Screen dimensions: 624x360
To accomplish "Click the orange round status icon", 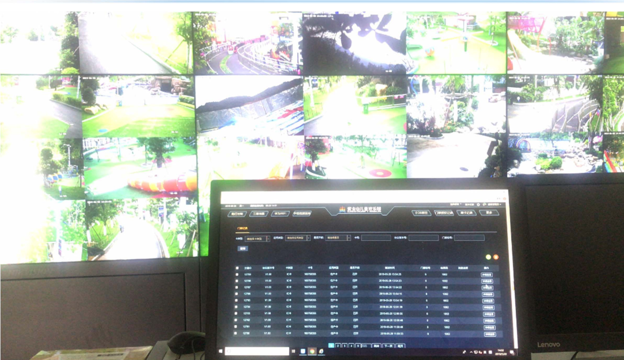I will tap(496, 257).
